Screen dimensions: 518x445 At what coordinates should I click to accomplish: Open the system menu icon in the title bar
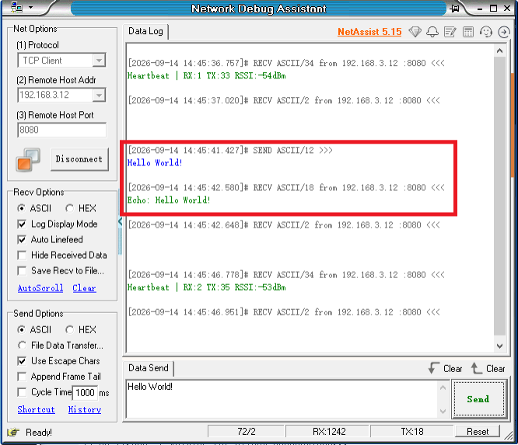click(16, 7)
